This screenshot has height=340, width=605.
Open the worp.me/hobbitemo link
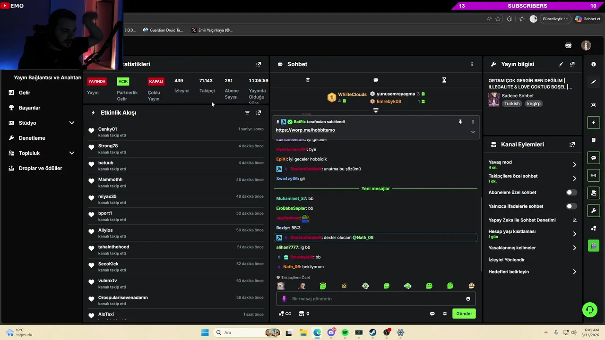click(x=305, y=130)
